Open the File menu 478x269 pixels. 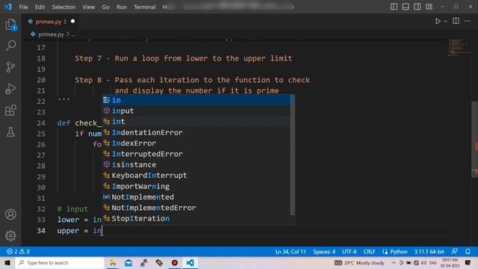click(x=23, y=7)
